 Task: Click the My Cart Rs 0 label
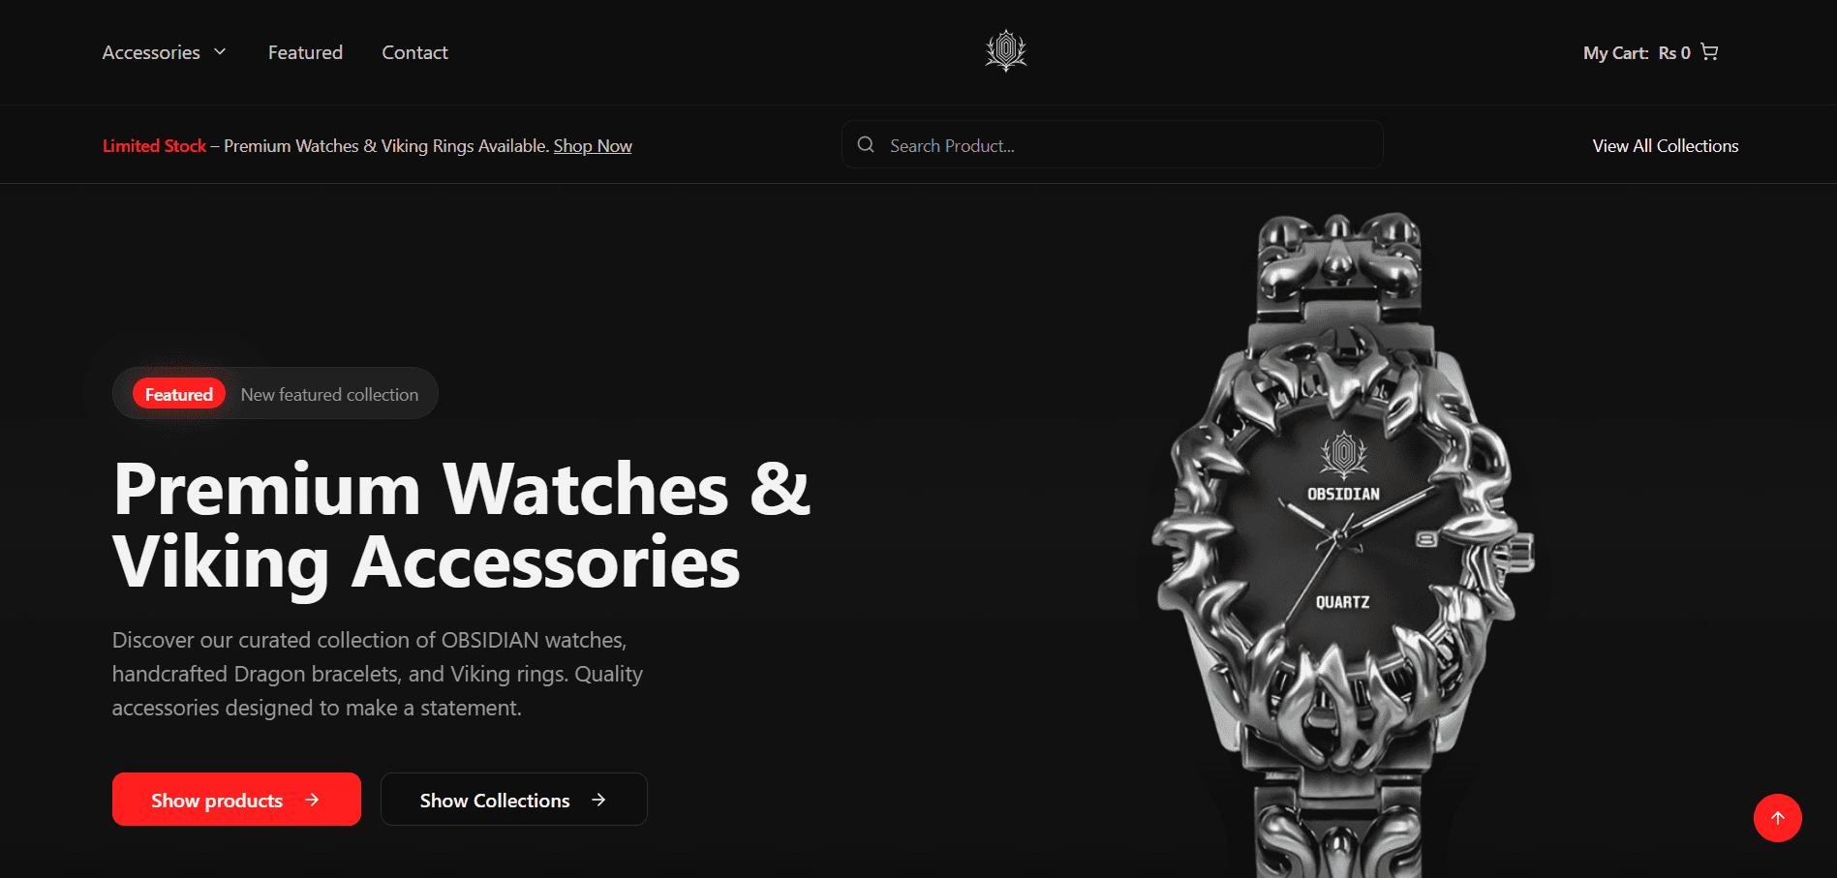tap(1637, 53)
